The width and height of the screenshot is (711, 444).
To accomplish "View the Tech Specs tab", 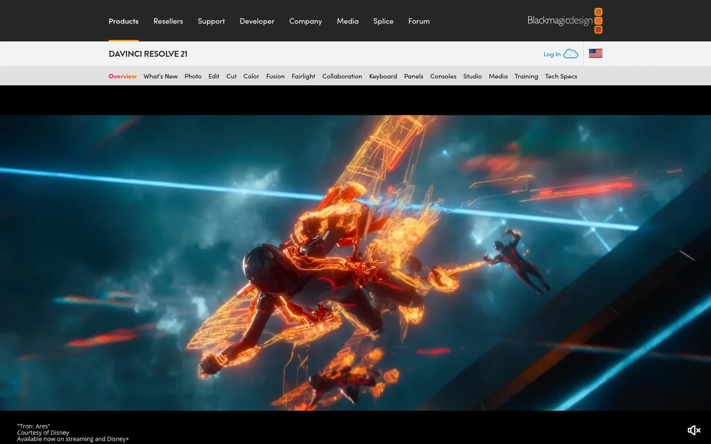I will pyautogui.click(x=561, y=76).
